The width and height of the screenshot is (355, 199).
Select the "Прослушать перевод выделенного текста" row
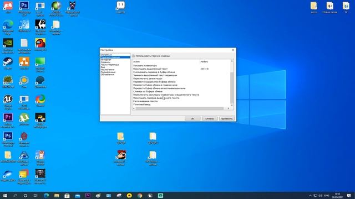tap(156, 98)
